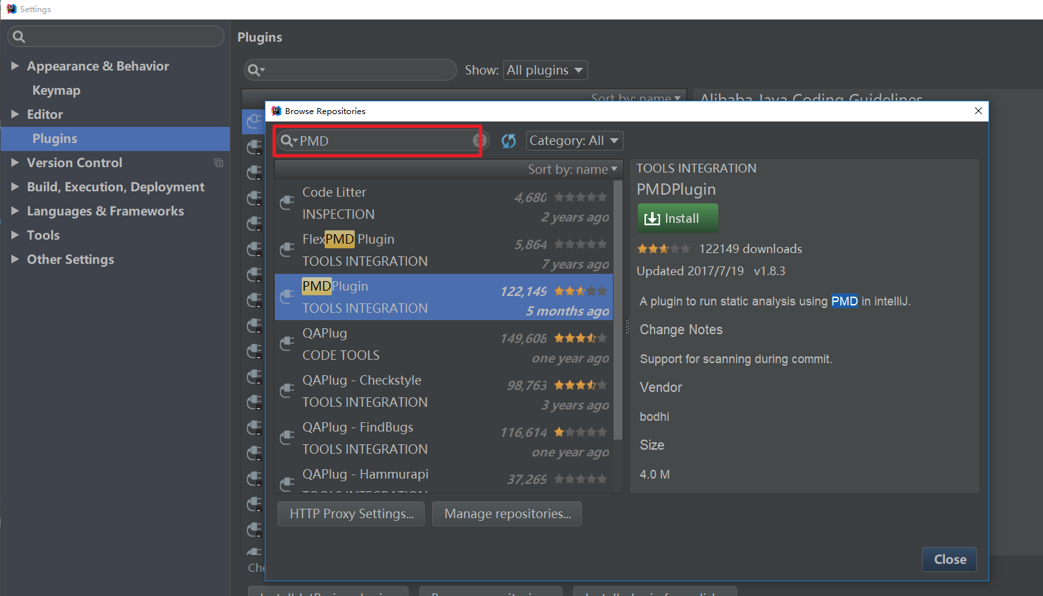Click the PMDPlugin row plugin icon
Image resolution: width=1043 pixels, height=596 pixels.
click(287, 296)
